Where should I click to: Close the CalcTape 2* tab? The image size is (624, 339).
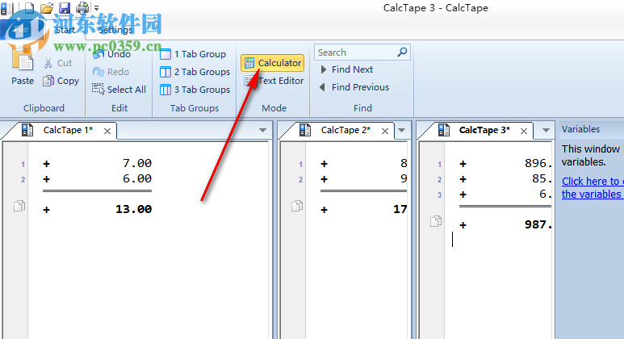(385, 131)
